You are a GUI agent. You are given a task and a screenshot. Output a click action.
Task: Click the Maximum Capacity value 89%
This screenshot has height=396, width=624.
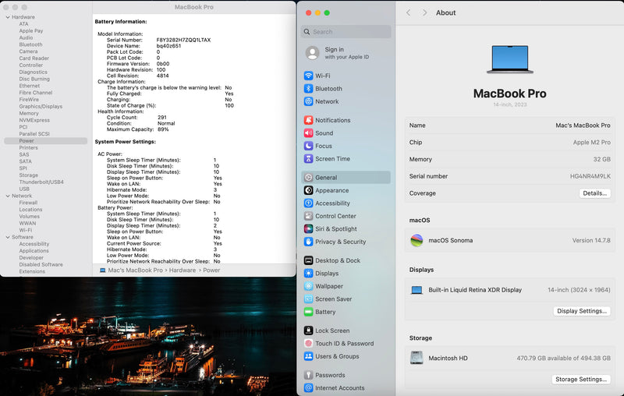pyautogui.click(x=163, y=129)
